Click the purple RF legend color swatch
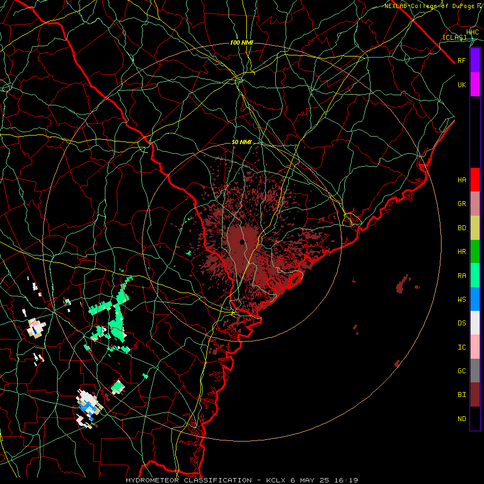 475,60
